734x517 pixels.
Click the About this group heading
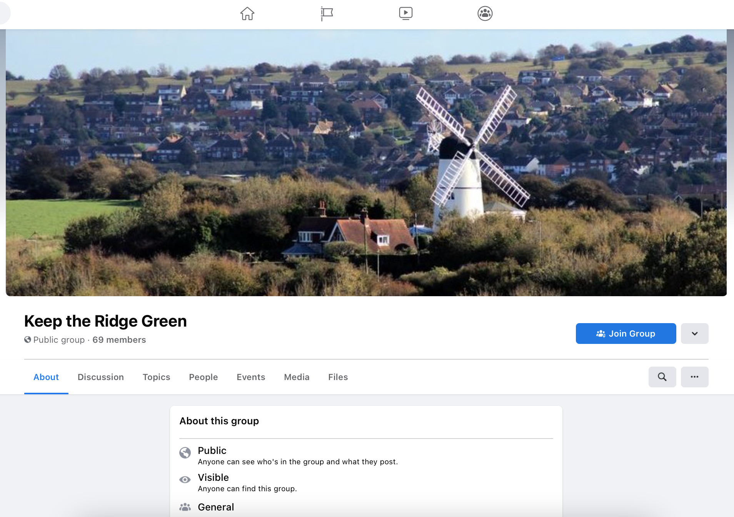pos(219,421)
